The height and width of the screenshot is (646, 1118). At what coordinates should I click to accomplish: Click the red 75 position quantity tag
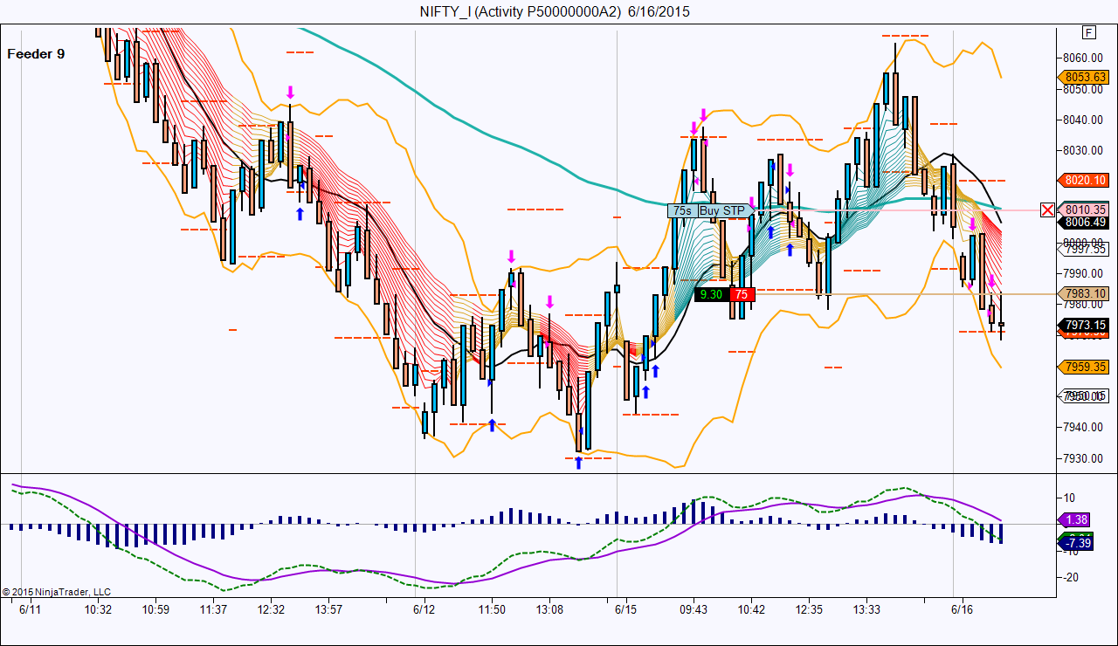tap(742, 294)
